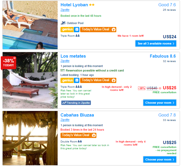This screenshot has height=166, width=181.
Task: Choose your room for Cabañas Biuzaa
Action: tap(160, 159)
